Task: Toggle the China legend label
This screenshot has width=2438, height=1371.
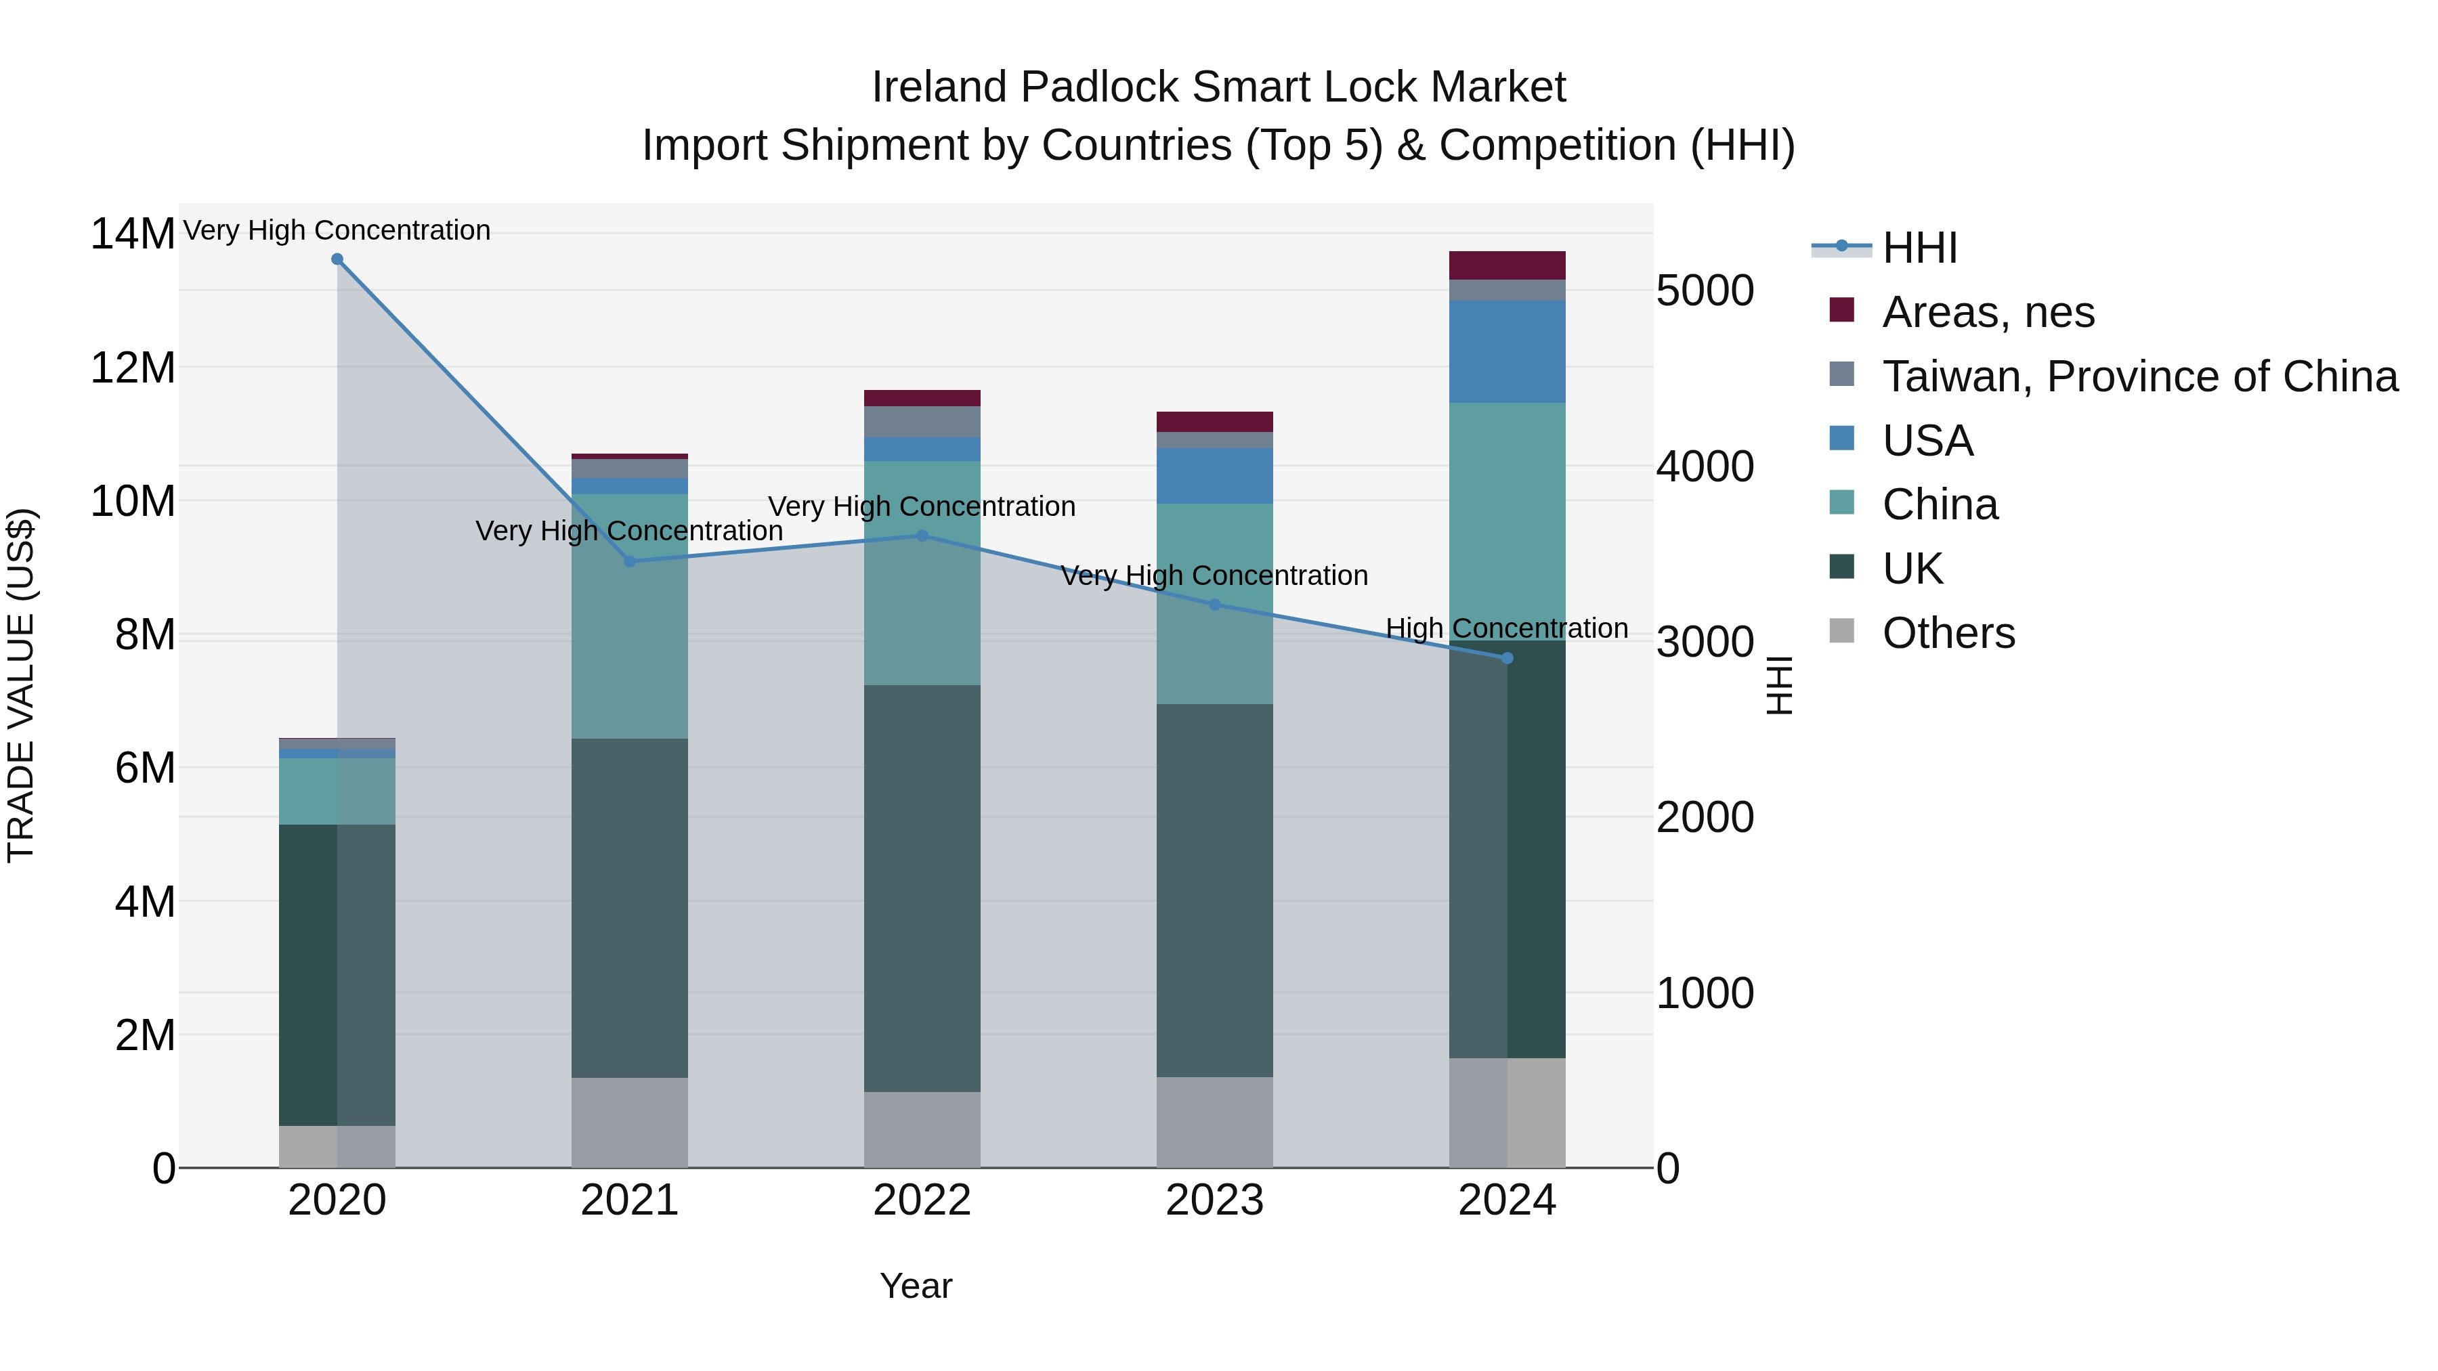Action: pos(1940,504)
